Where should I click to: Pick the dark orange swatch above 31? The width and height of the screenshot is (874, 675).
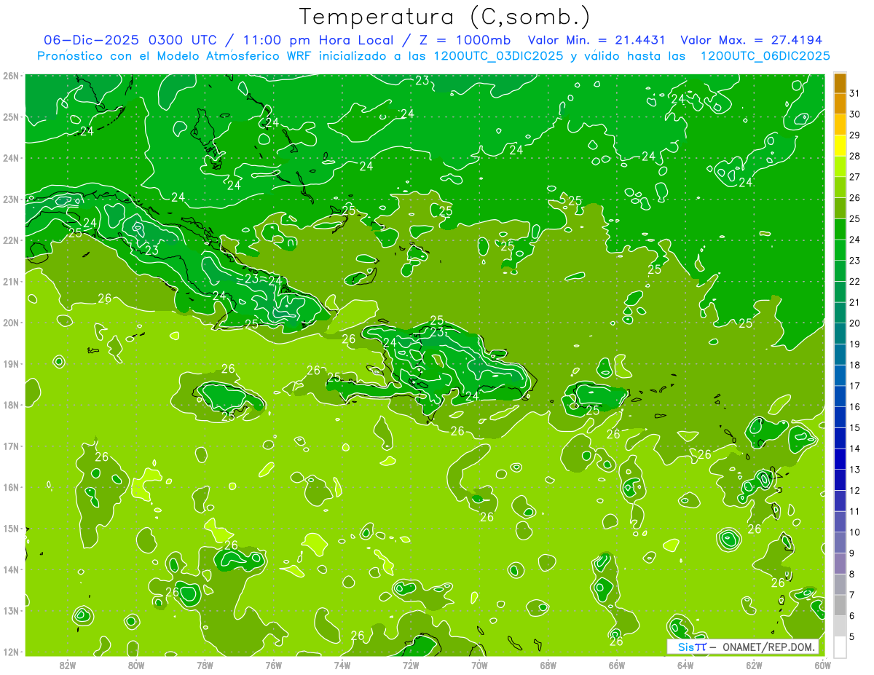pyautogui.click(x=840, y=83)
